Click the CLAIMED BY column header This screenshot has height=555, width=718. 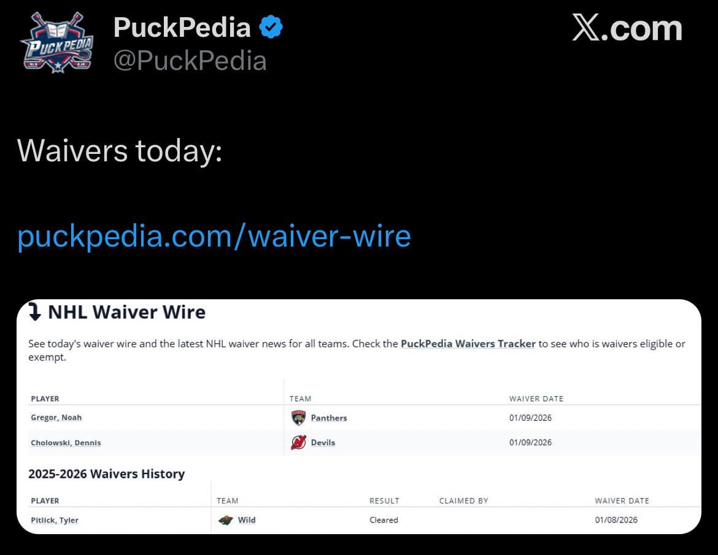[x=463, y=500]
